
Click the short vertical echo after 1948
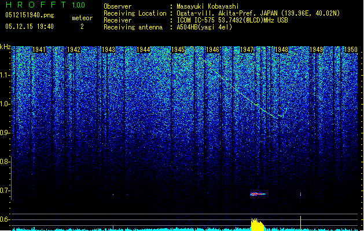(x=300, y=194)
